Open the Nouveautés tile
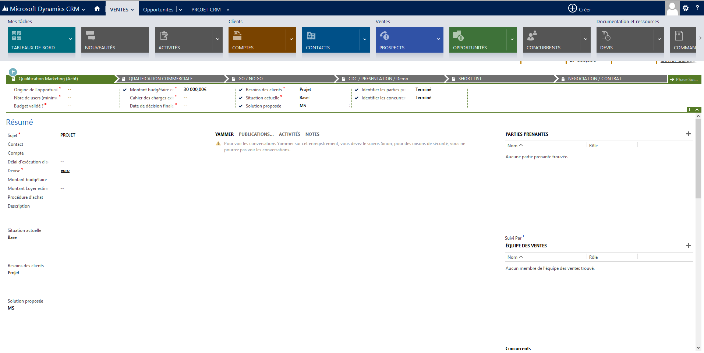 pyautogui.click(x=115, y=39)
